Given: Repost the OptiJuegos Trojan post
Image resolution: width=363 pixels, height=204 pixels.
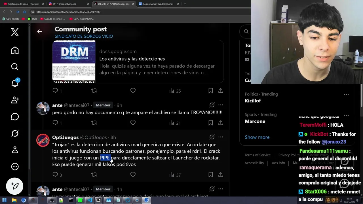Looking at the screenshot, I should click(94, 175).
